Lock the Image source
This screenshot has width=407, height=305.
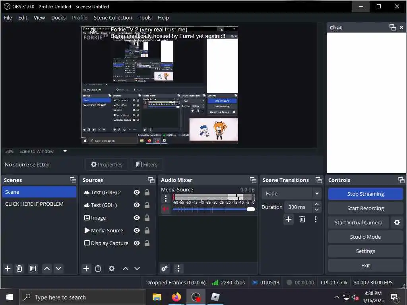click(147, 218)
